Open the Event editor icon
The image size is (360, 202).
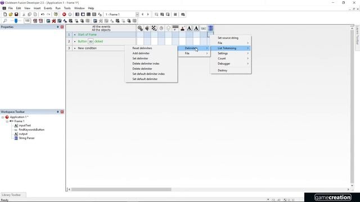tap(88, 14)
